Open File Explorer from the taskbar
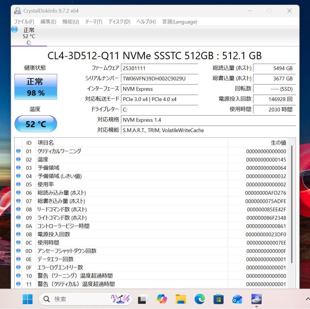Image resolution: width=310 pixels, height=309 pixels. click(181, 299)
